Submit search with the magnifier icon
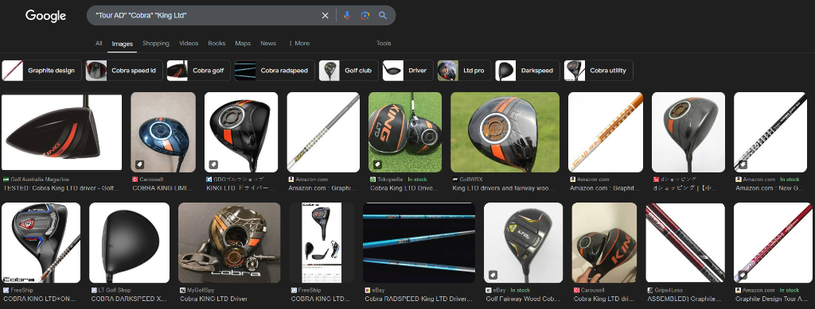815x309 pixels. [x=383, y=16]
